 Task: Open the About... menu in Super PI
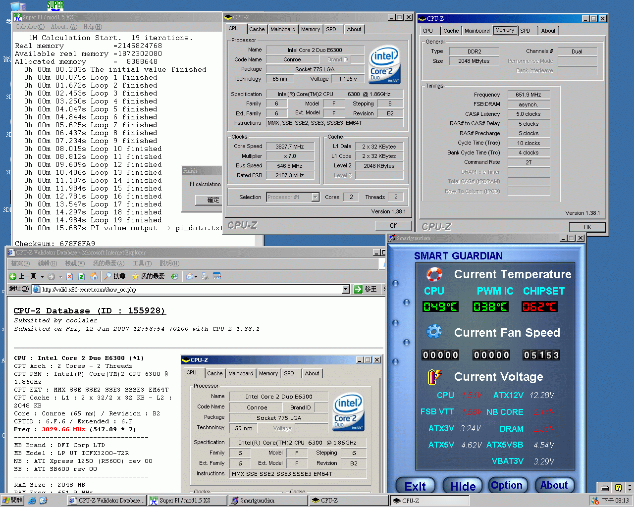point(64,27)
